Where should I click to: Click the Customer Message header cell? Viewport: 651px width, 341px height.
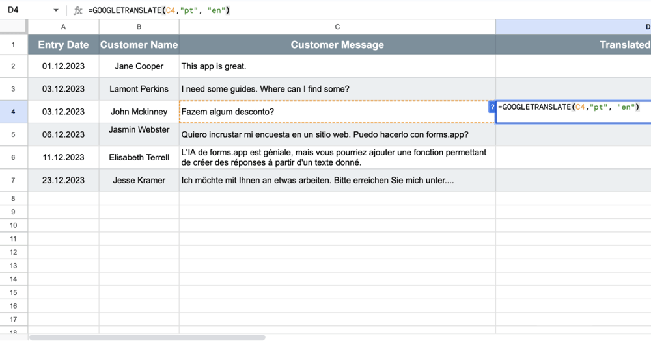coord(337,45)
